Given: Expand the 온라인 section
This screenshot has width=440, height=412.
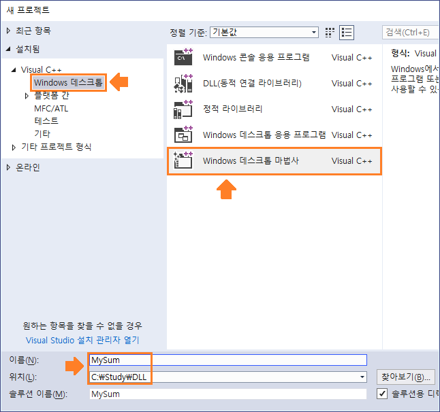Looking at the screenshot, I should click(x=8, y=167).
